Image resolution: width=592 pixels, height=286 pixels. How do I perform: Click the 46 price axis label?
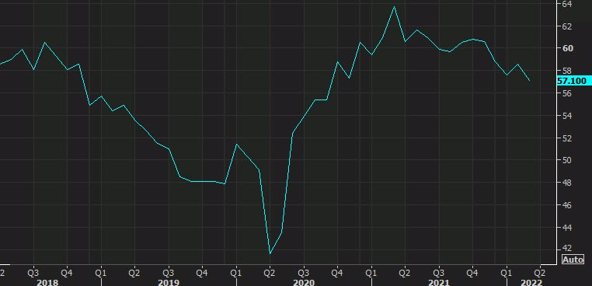tap(567, 205)
